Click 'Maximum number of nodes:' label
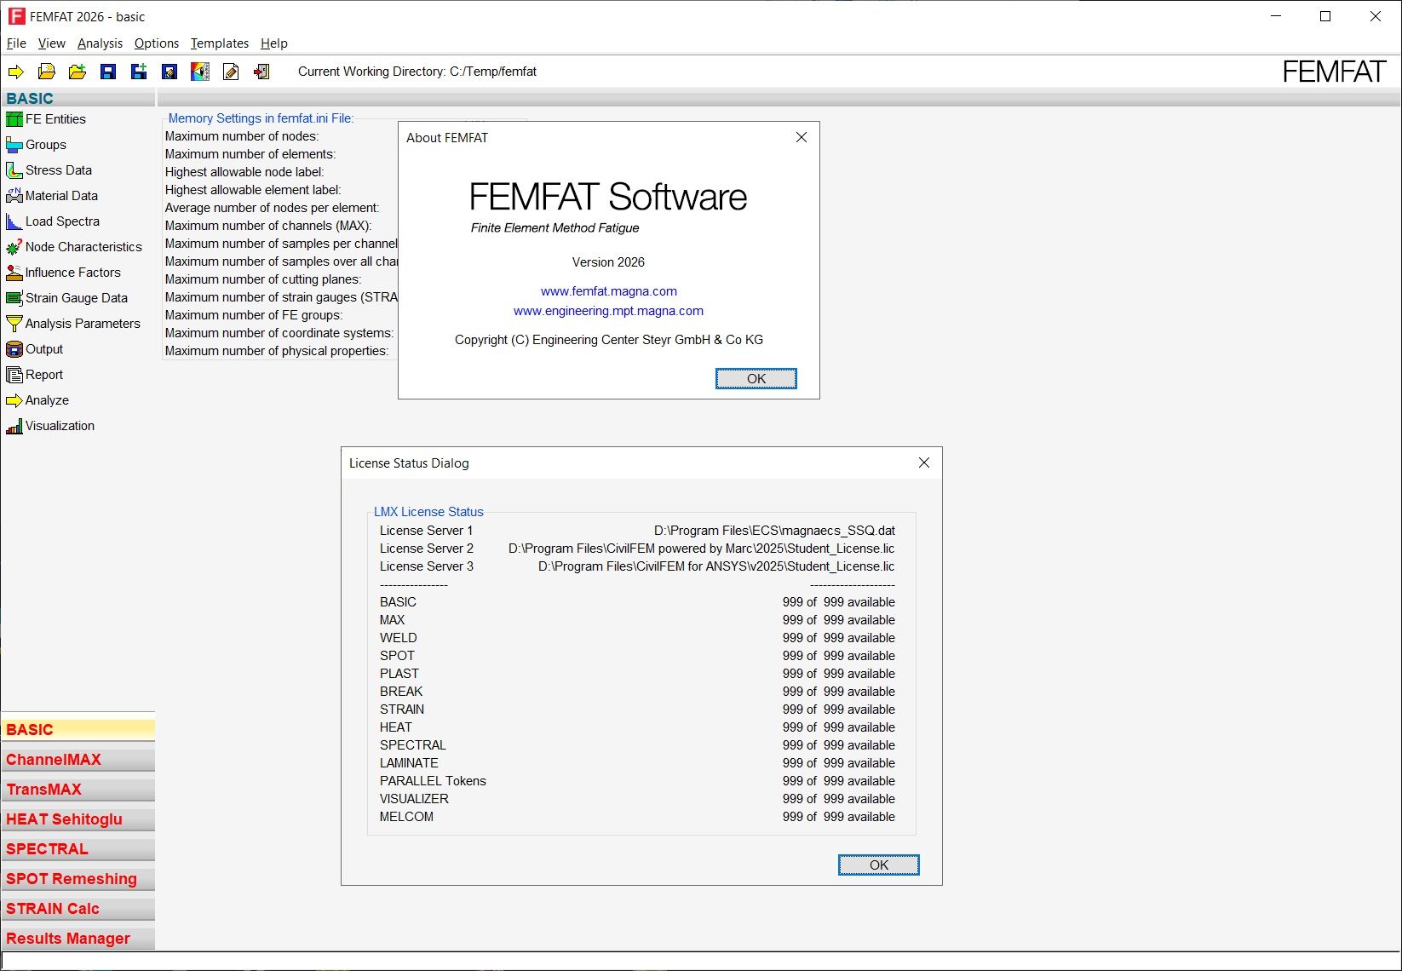1402x971 pixels. 242,136
